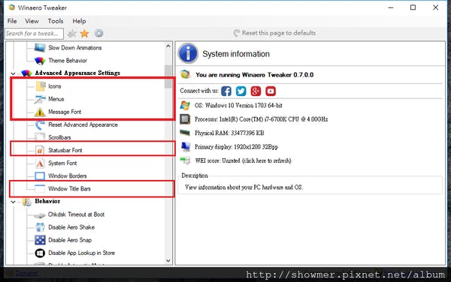Click the System Font red 'A' icon
The height and width of the screenshot is (282, 451).
pos(40,163)
